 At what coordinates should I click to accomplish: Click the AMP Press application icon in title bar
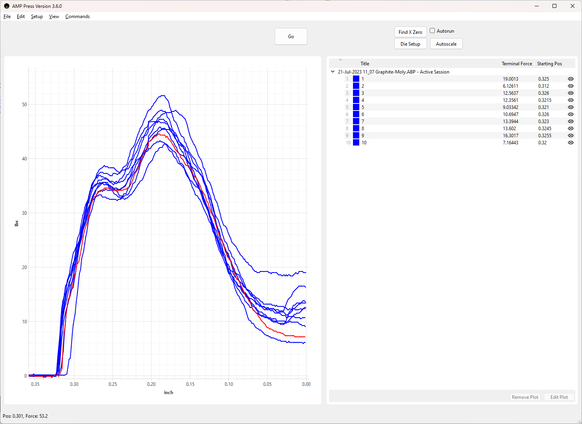pyautogui.click(x=6, y=6)
